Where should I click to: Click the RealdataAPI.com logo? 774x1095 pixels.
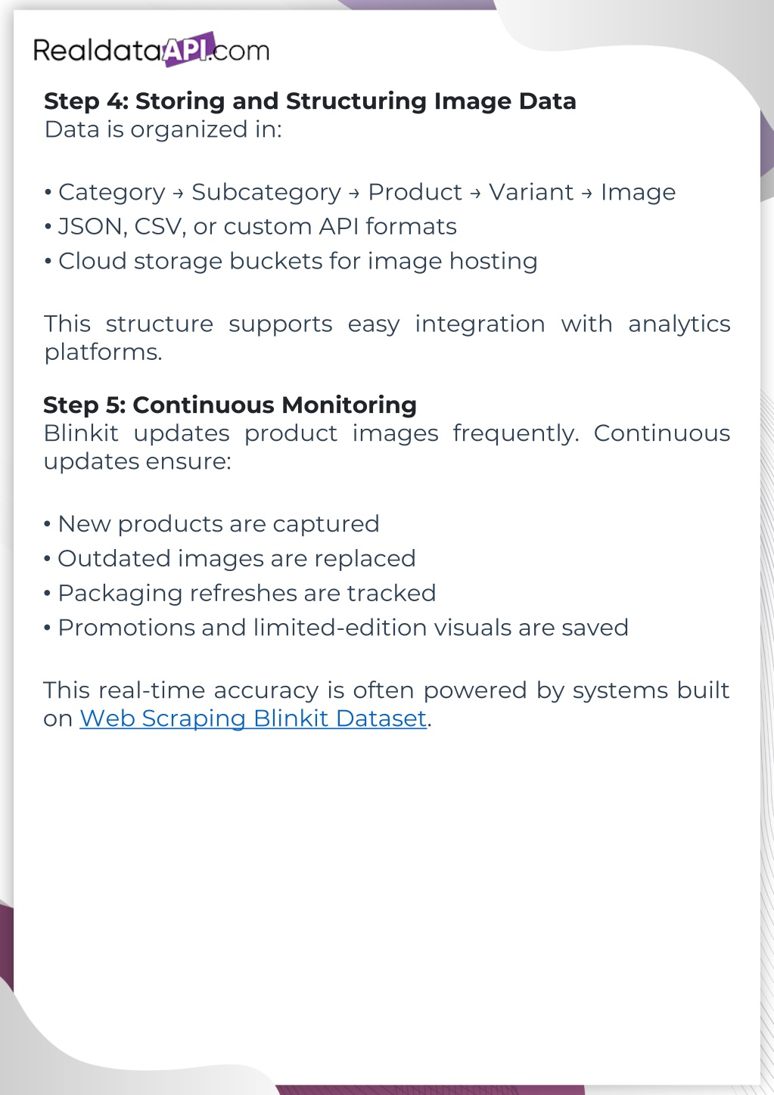(151, 50)
